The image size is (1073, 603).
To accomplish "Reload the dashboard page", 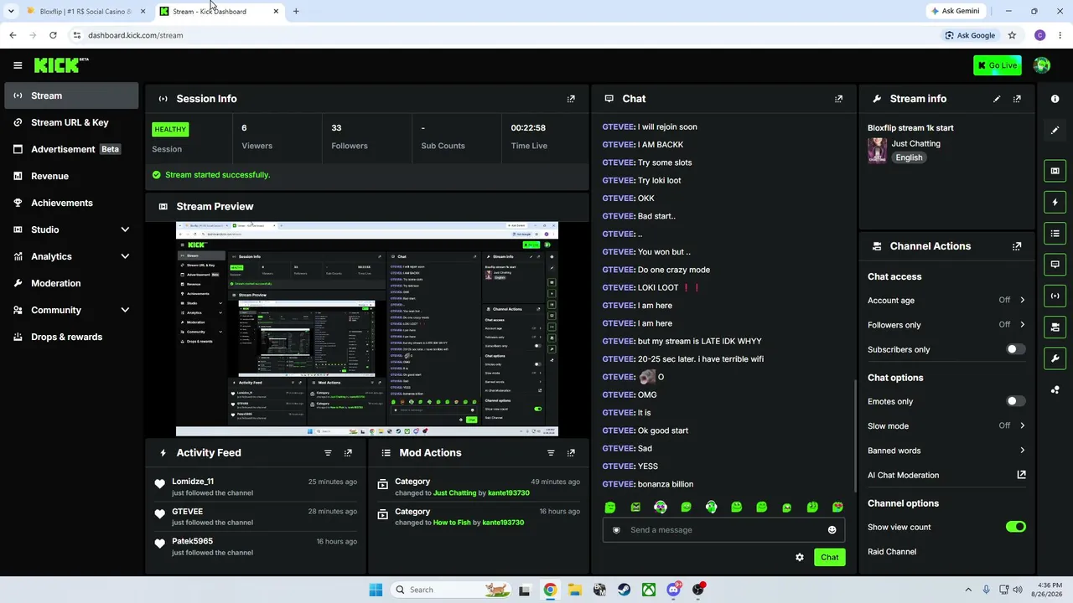I will [x=53, y=35].
